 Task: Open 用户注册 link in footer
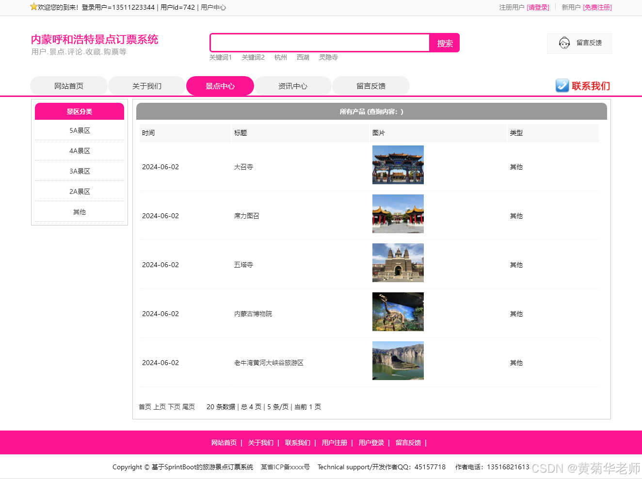335,443
